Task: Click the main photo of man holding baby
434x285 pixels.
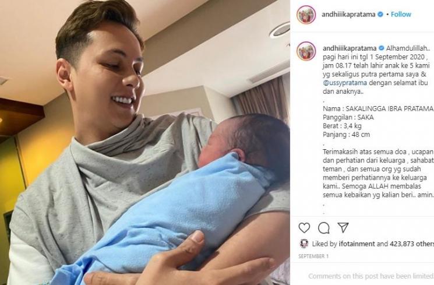Action: 145,142
